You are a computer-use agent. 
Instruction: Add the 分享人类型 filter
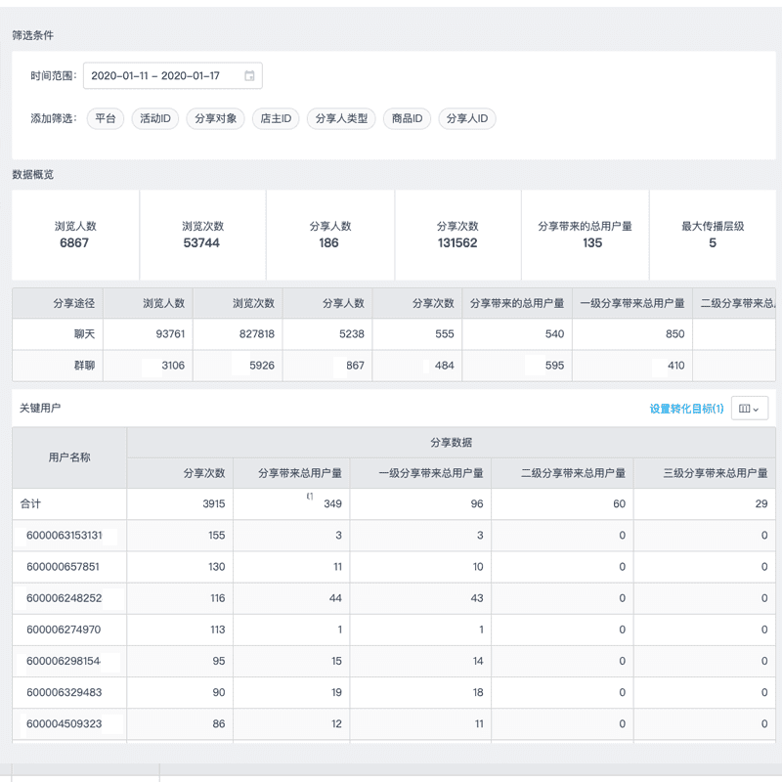coord(341,118)
